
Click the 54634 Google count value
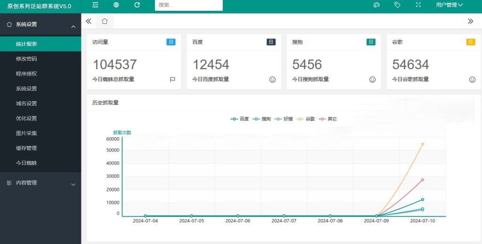(410, 64)
